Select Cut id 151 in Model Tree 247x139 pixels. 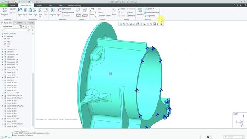click(10, 52)
